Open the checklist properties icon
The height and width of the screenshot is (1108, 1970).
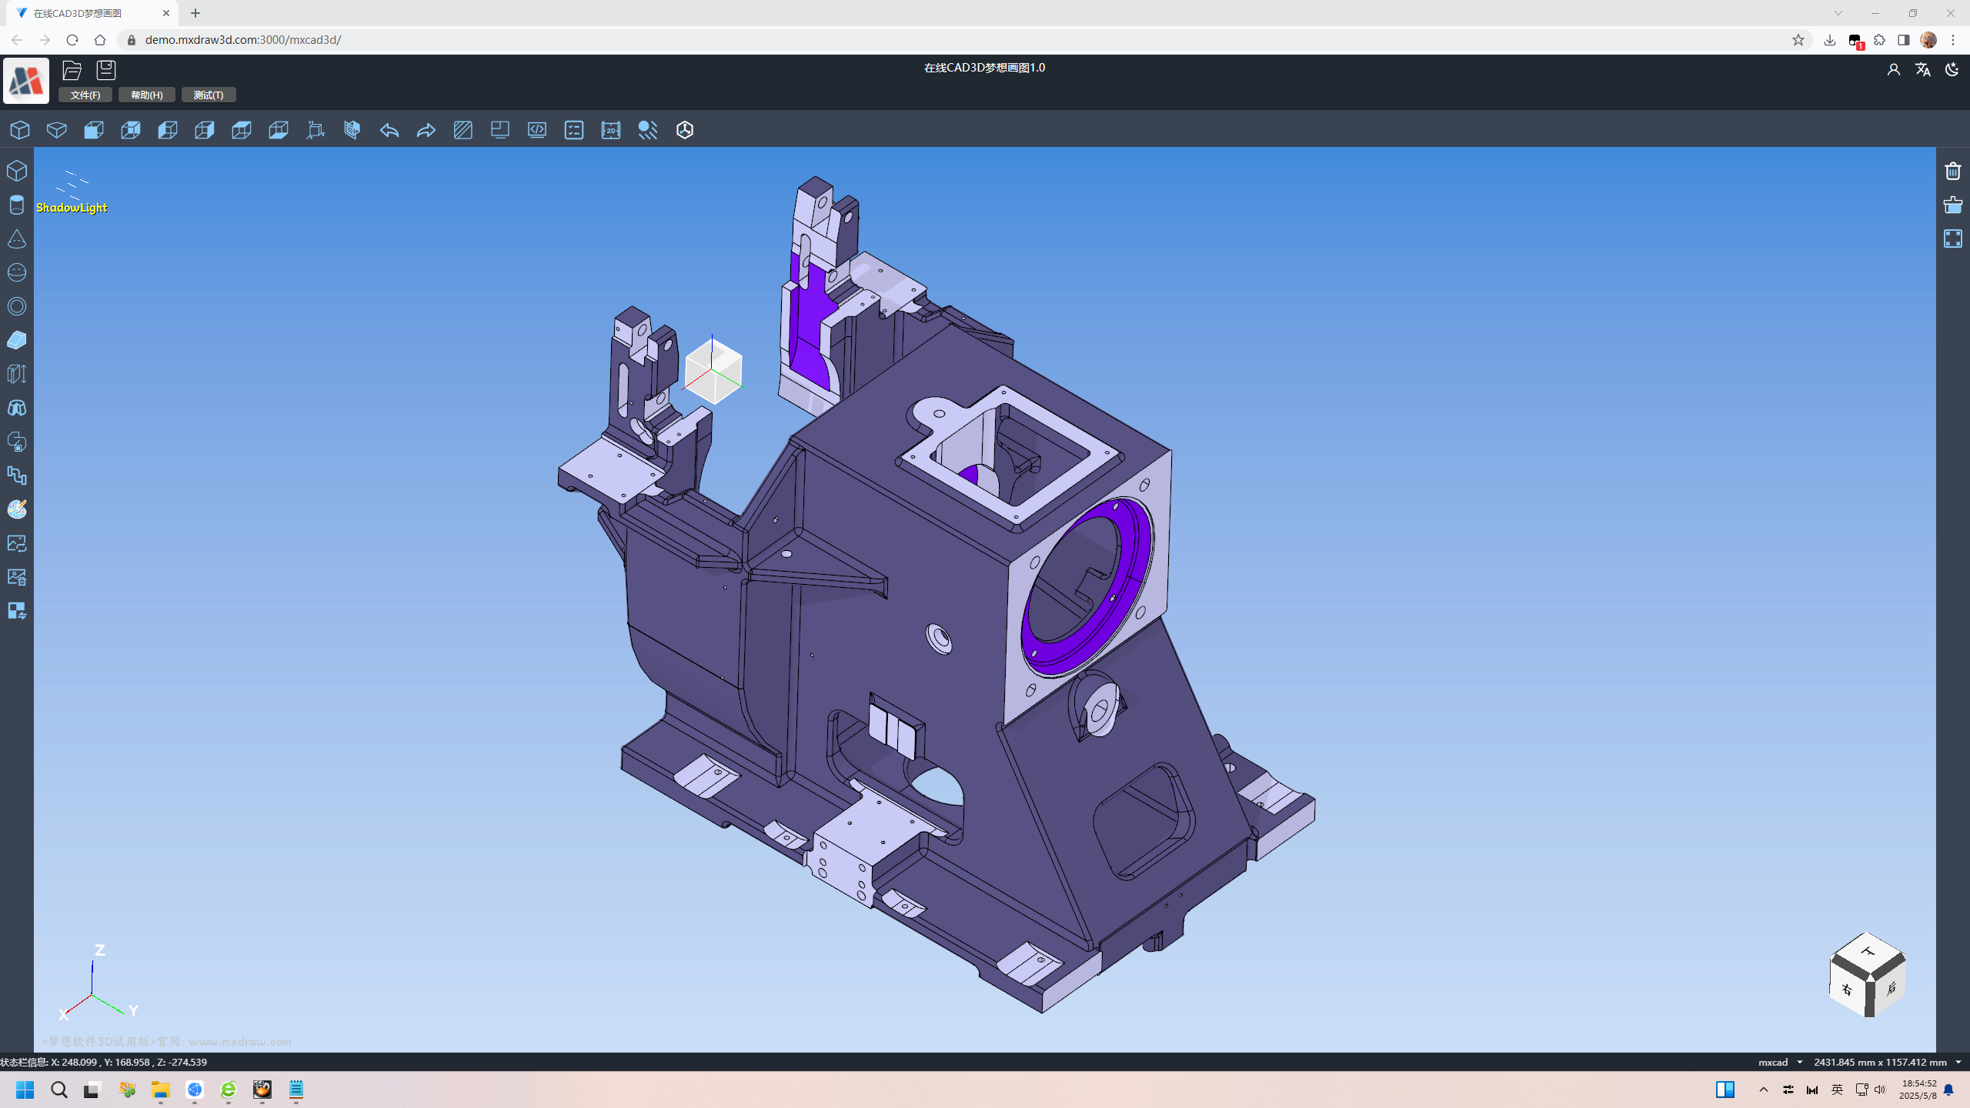574,130
